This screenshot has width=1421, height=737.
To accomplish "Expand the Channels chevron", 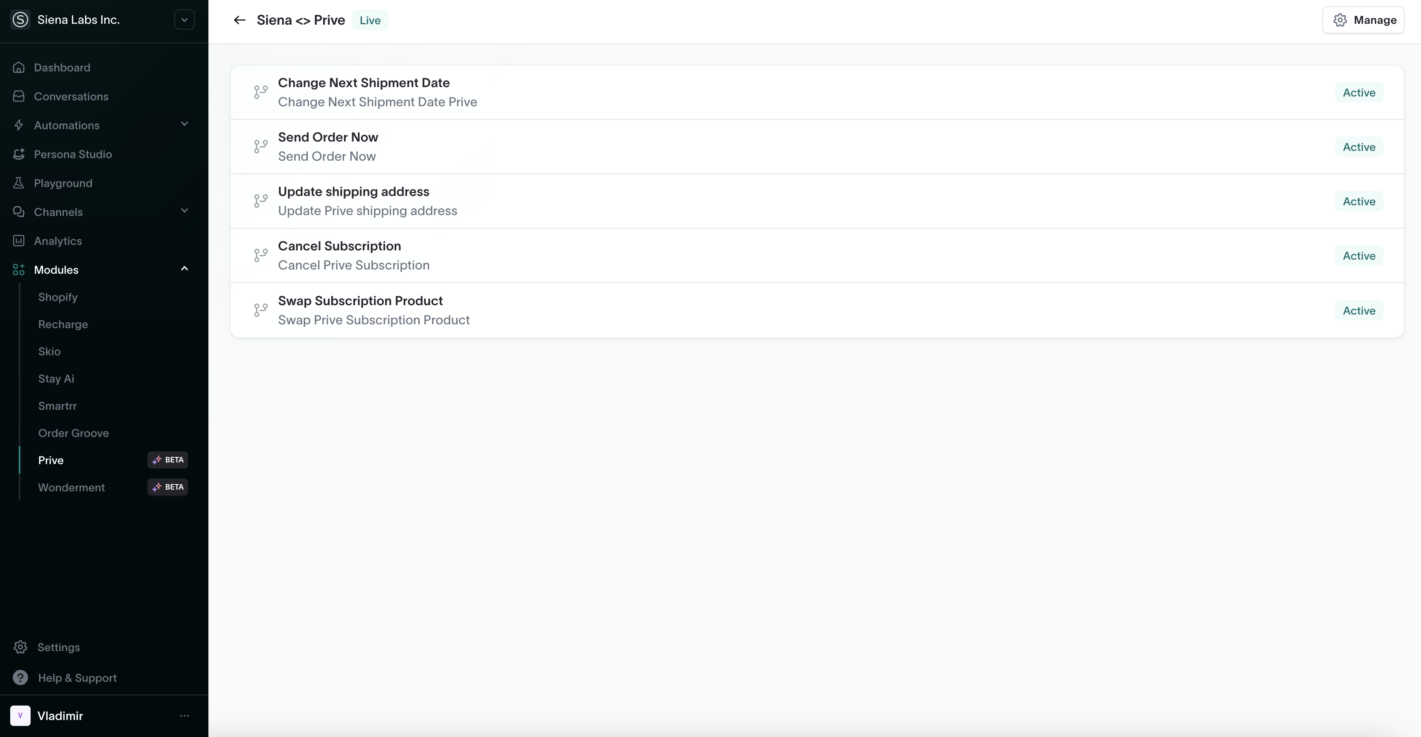I will point(184,210).
